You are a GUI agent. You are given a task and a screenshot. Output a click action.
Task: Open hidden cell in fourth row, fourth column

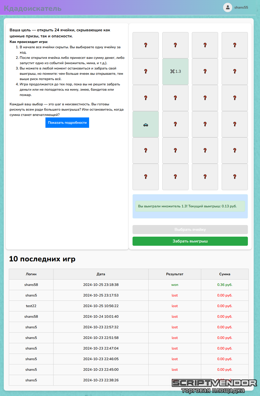click(x=235, y=124)
